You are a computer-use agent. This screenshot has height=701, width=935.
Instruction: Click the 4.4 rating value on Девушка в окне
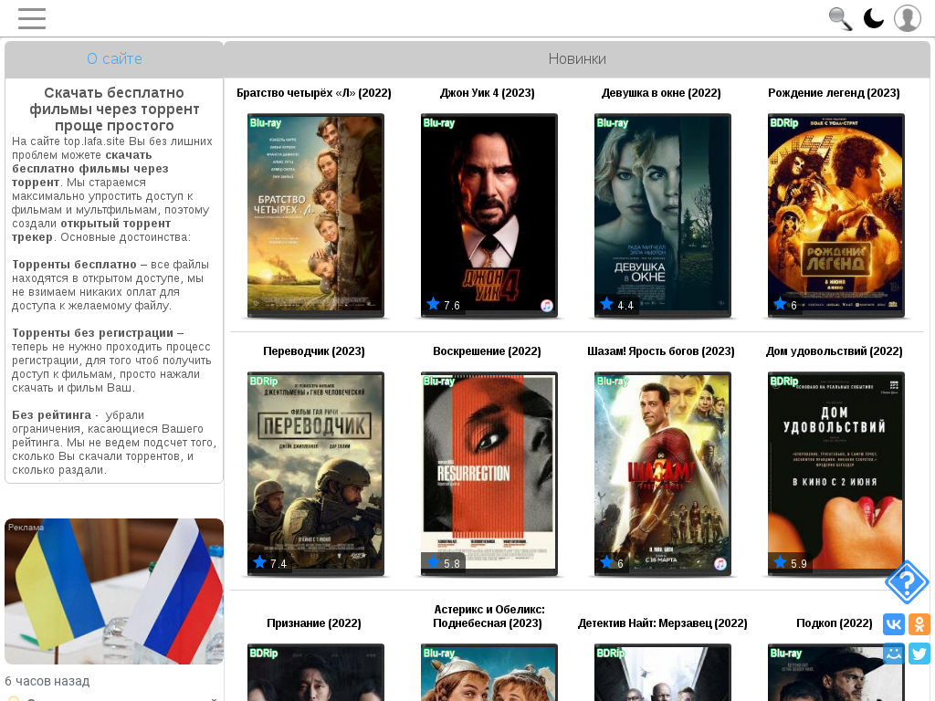point(625,306)
